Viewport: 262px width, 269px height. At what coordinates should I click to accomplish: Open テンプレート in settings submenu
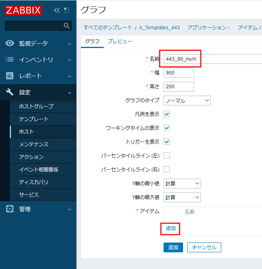(43, 119)
